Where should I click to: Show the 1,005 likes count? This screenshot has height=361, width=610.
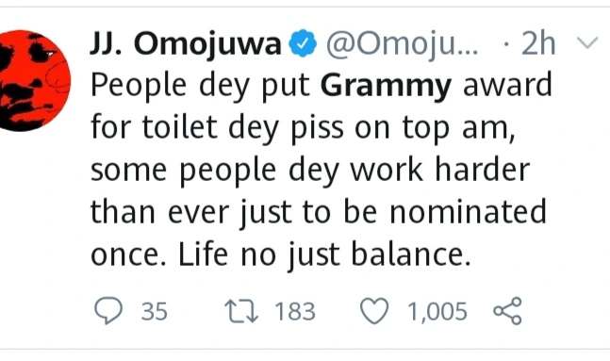(437, 312)
